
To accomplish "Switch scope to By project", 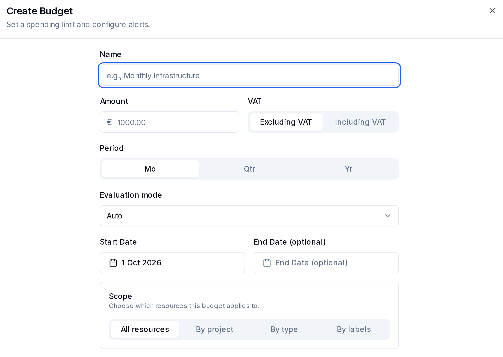I will 215,329.
